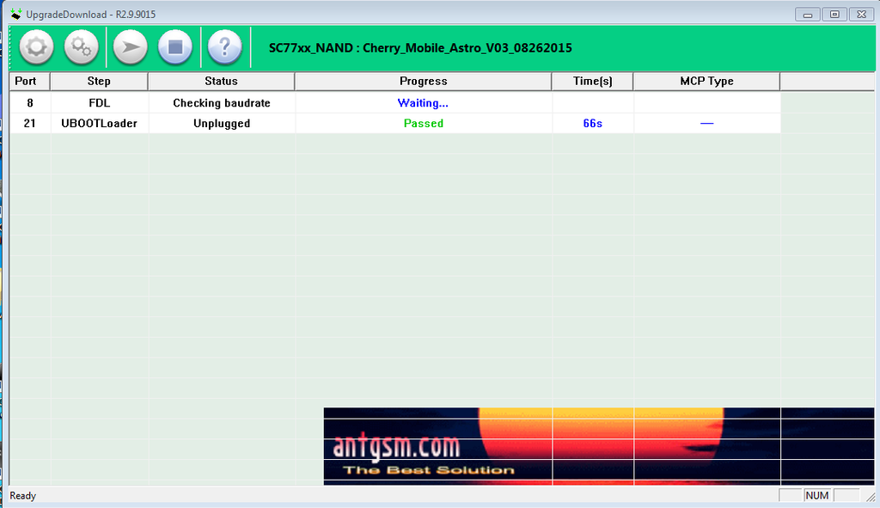Open Settings with double-gear icon
The width and height of the screenshot is (880, 508).
tap(82, 47)
